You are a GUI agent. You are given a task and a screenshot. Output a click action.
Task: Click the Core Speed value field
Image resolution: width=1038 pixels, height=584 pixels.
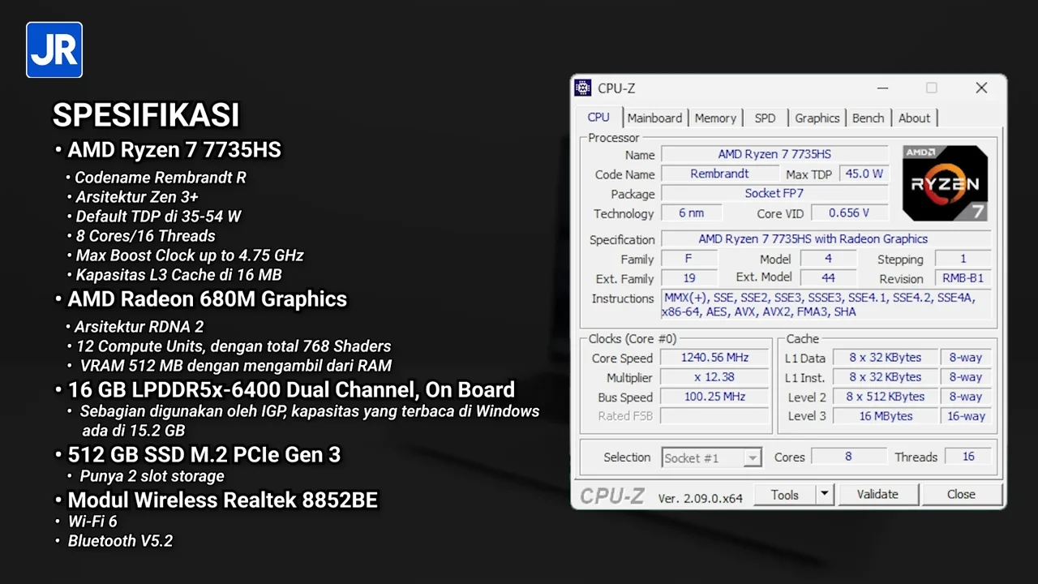pos(714,358)
